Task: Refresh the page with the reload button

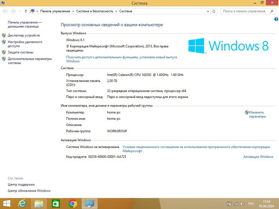Action: tap(214, 11)
